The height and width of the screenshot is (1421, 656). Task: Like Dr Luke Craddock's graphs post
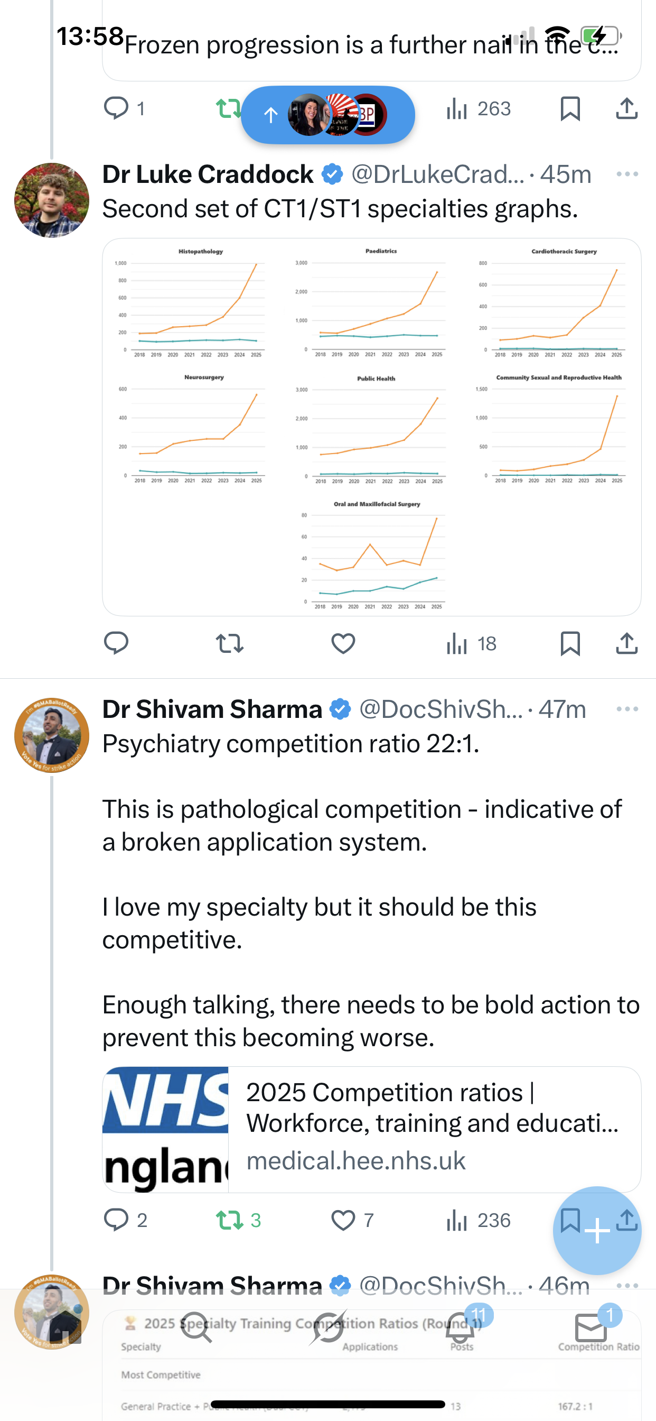[343, 643]
